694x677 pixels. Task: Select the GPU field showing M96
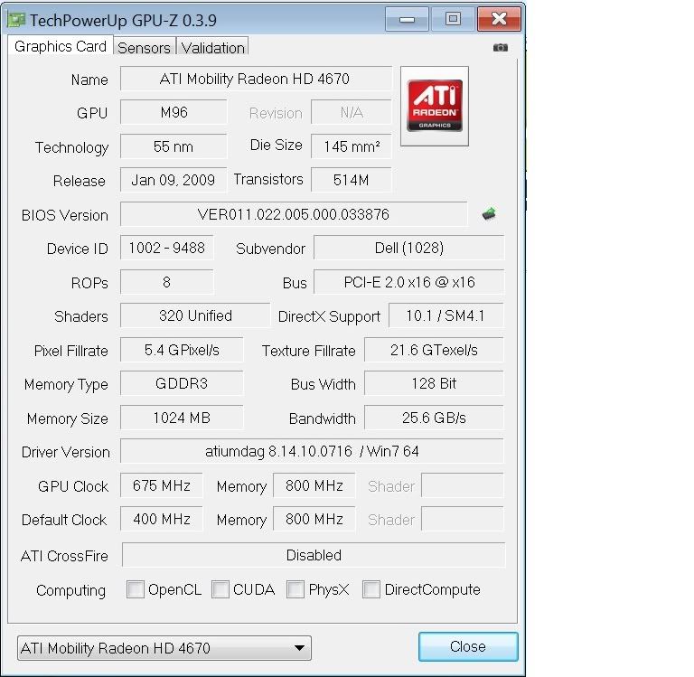[173, 112]
